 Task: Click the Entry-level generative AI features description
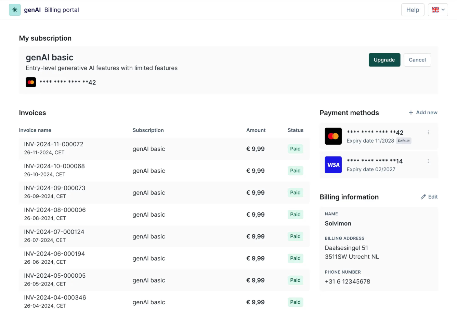click(102, 68)
